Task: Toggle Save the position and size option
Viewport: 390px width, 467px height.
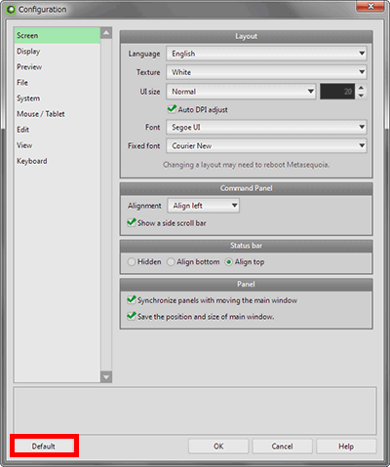Action: tap(132, 316)
